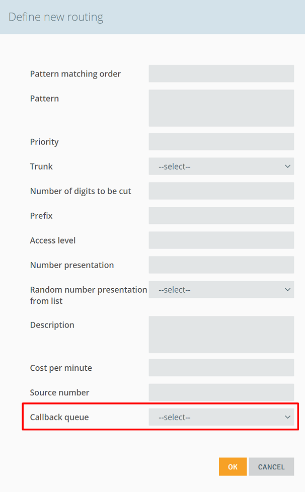Expand Random number presentation chevron

coord(287,290)
